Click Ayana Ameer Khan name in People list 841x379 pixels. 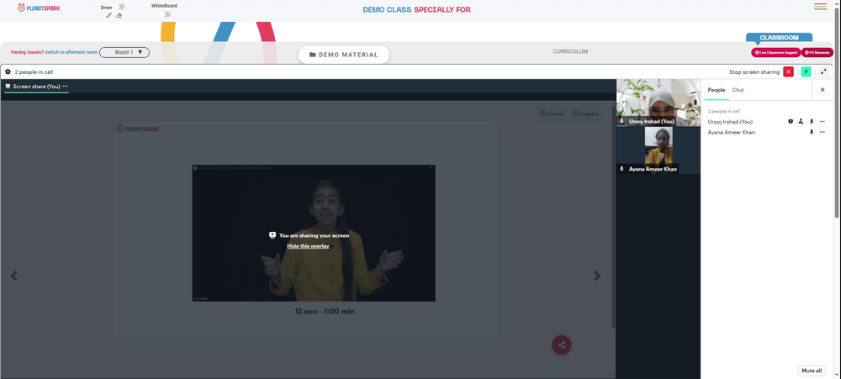[x=731, y=132]
